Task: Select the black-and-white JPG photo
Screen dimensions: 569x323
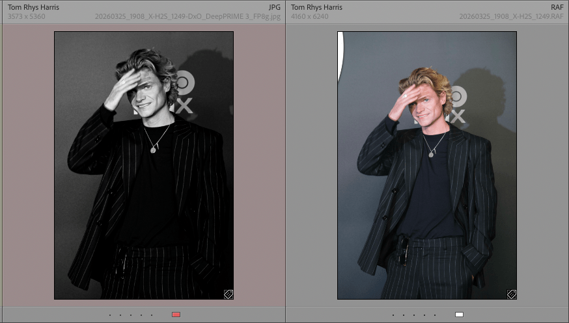Action: tap(144, 165)
